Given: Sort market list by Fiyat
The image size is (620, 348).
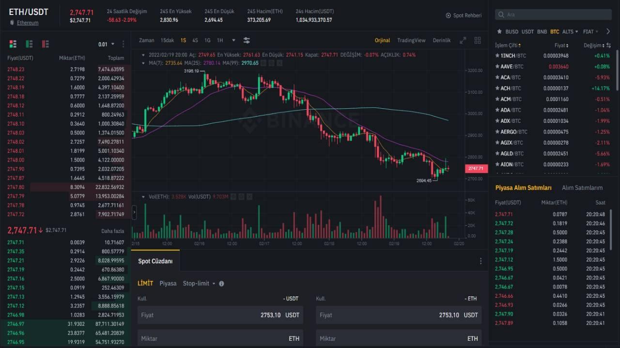Looking at the screenshot, I should [x=562, y=45].
